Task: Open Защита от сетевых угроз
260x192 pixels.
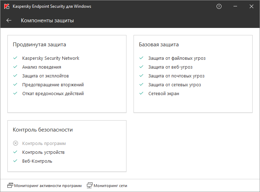Action: click(x=174, y=85)
